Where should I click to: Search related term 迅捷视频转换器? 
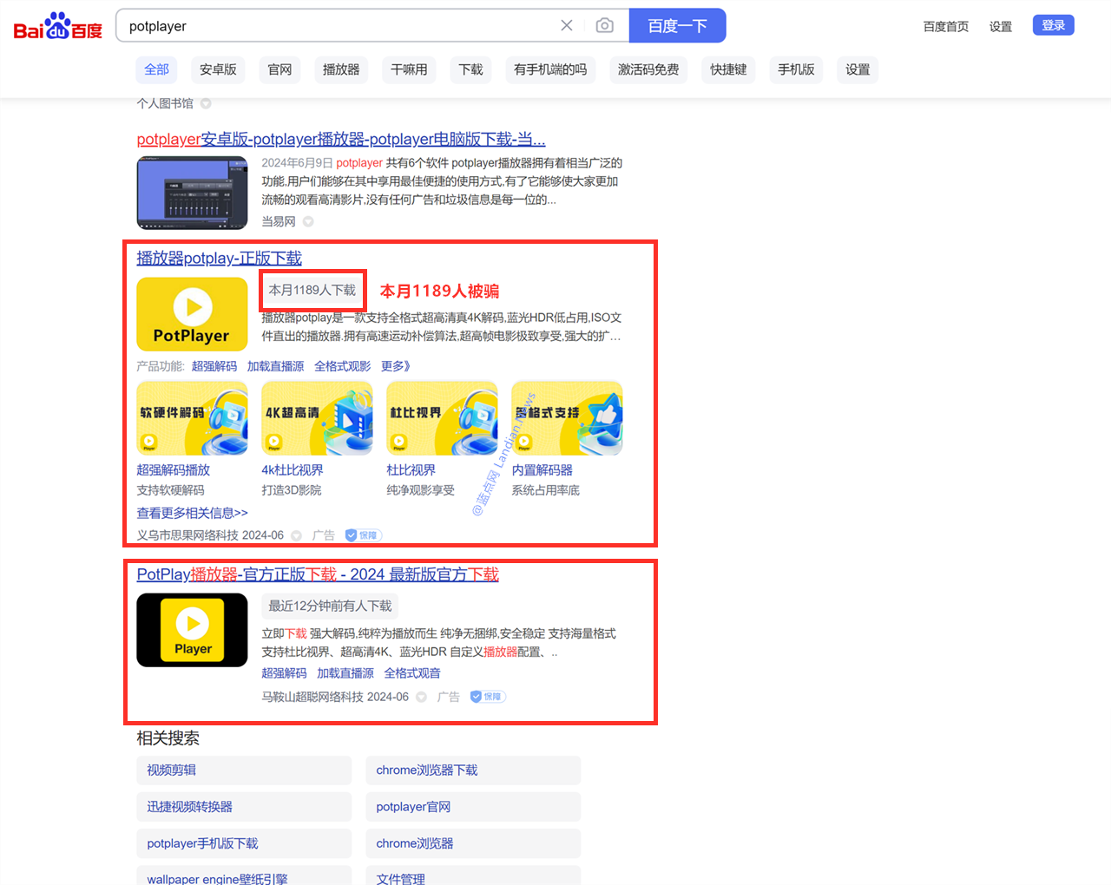pos(244,807)
